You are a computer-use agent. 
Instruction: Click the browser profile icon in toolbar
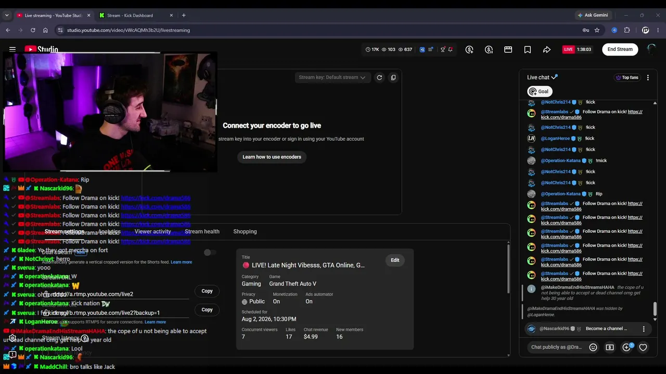pyautogui.click(x=646, y=30)
